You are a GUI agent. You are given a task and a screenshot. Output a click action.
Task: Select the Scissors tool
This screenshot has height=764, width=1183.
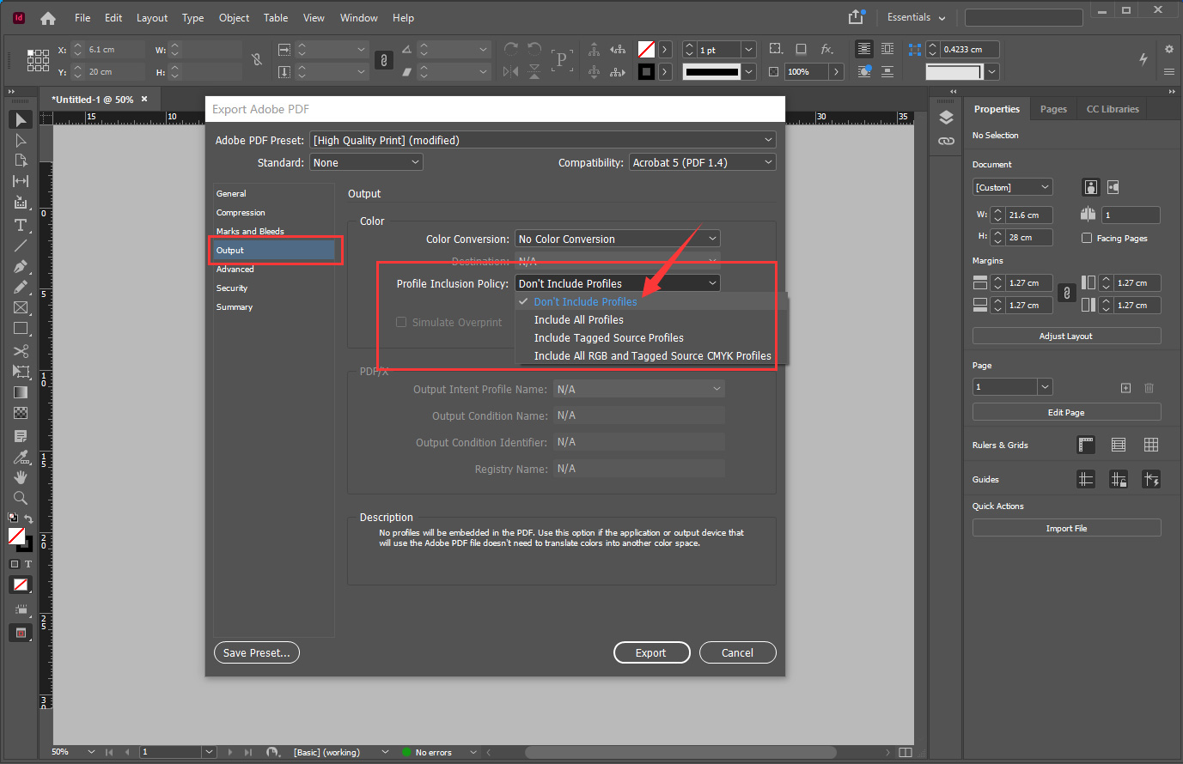point(21,350)
